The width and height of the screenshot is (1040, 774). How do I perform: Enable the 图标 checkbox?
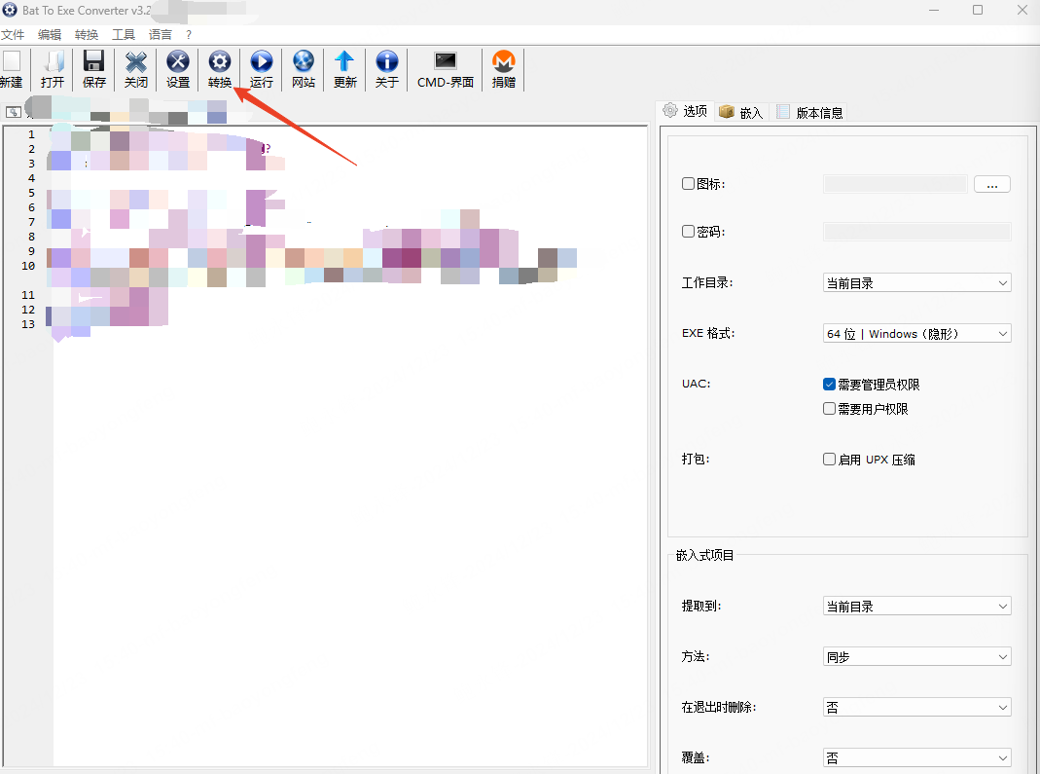click(689, 184)
